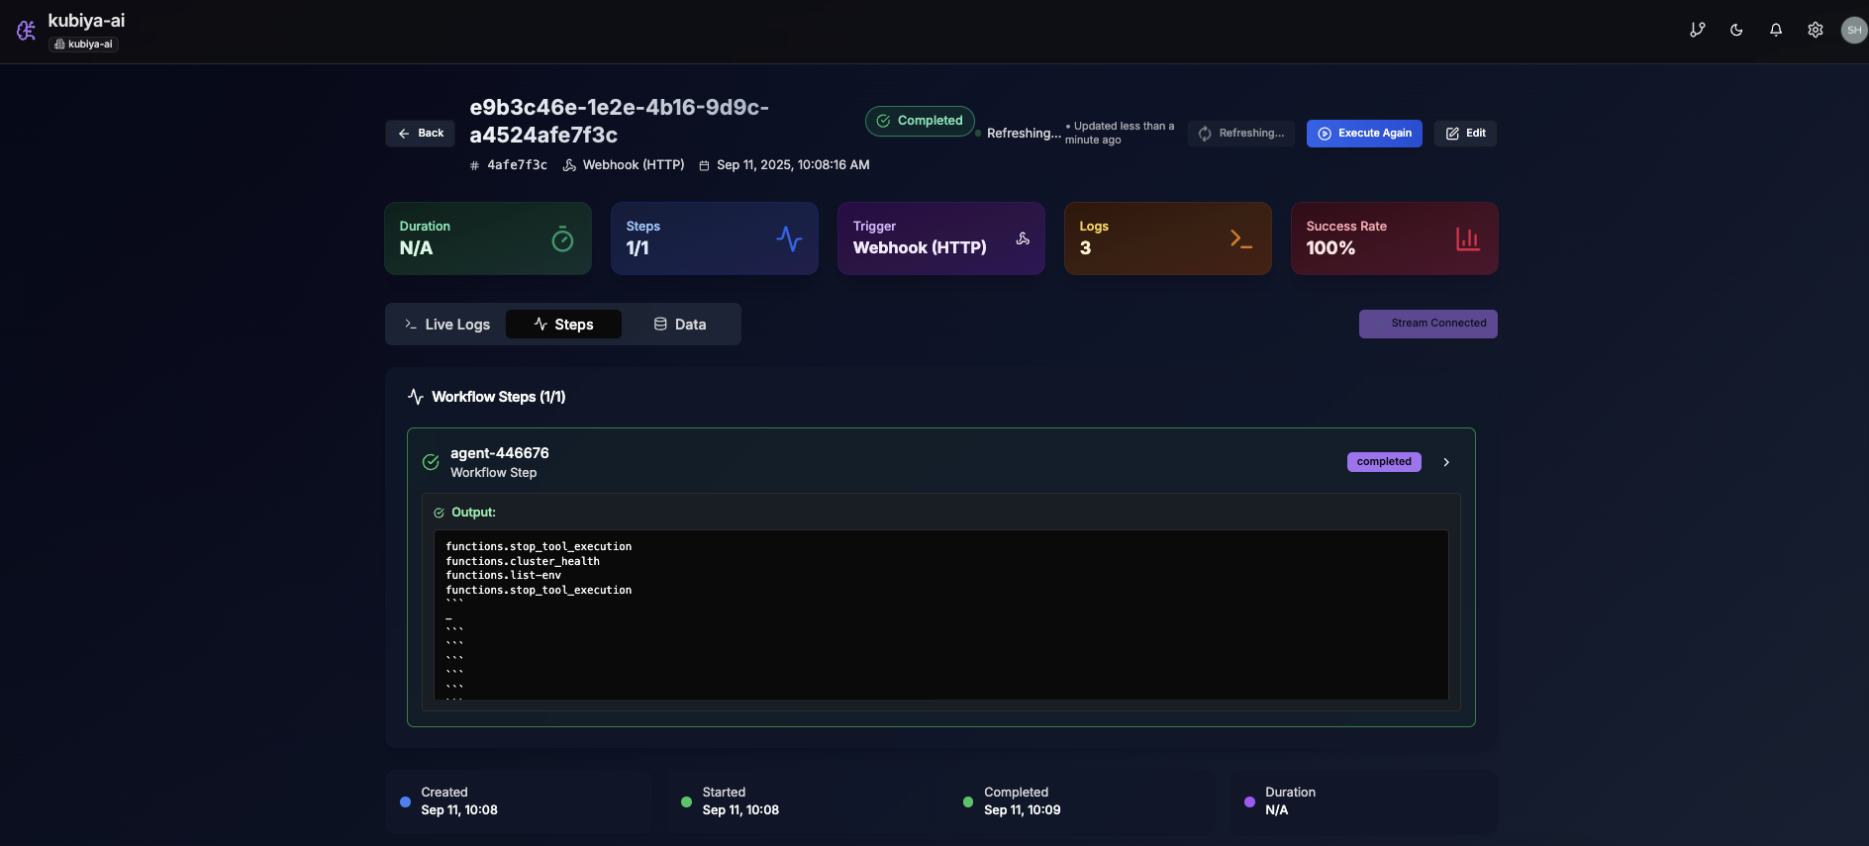
Task: Click output line functions.list-env
Action: click(x=503, y=575)
